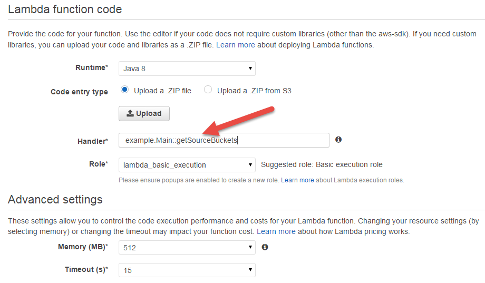This screenshot has height=283, width=485.
Task: Click the info icon beside Memory dropdown
Action: [x=265, y=247]
